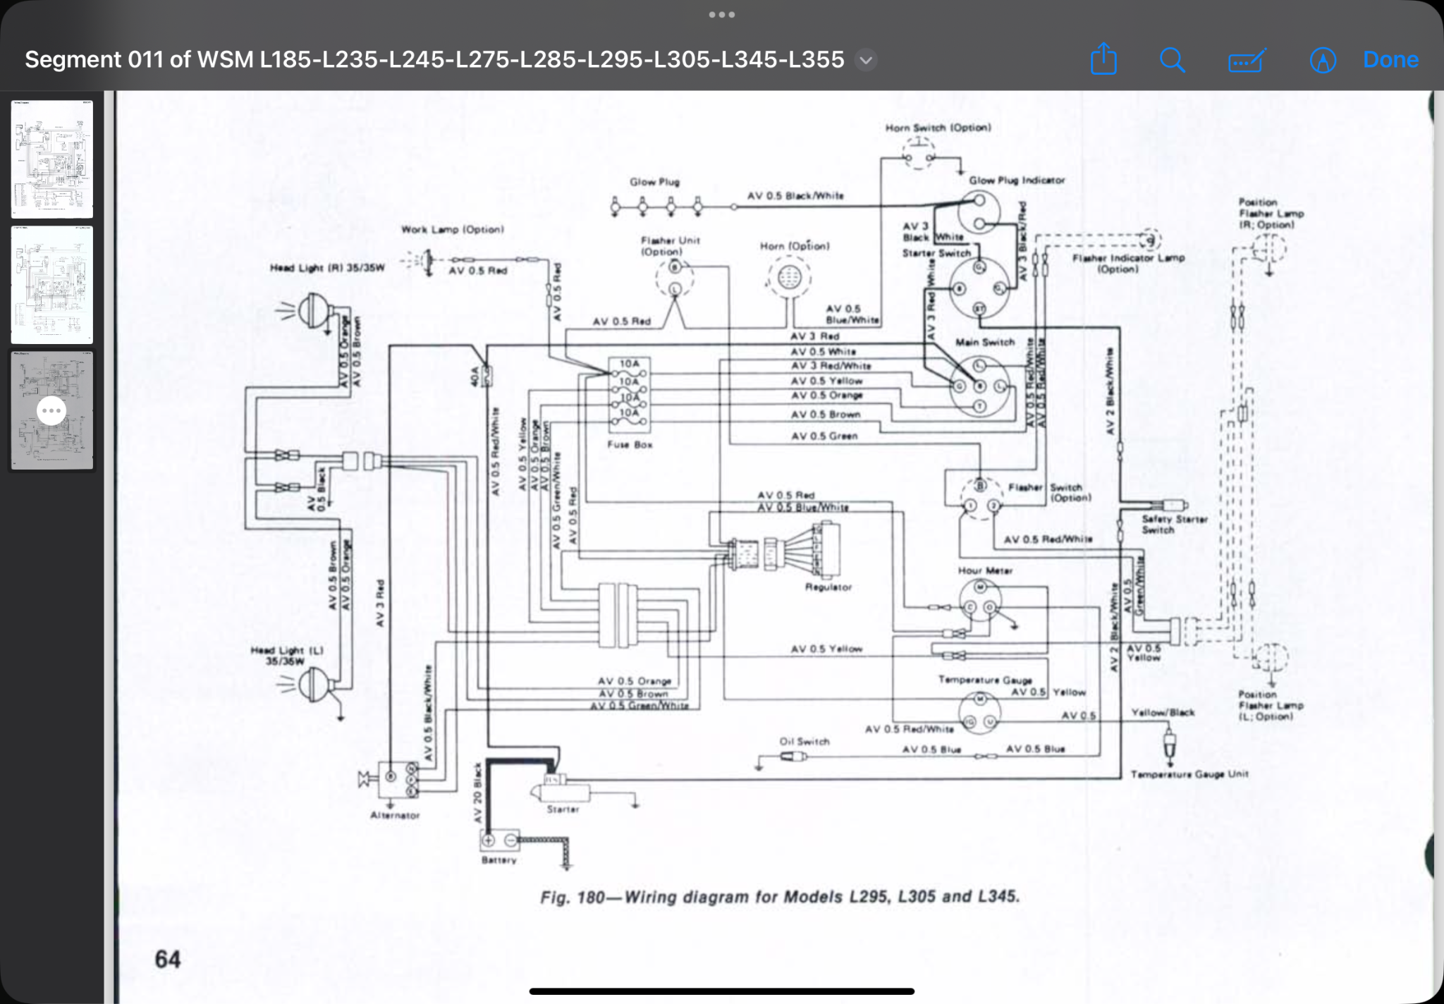Open ellipsis menu on third thumbnail
This screenshot has height=1004, width=1444.
tap(51, 410)
